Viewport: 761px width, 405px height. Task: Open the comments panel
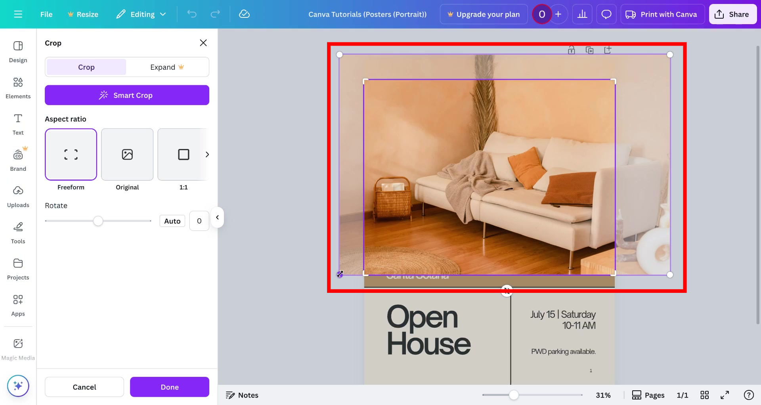pos(606,14)
